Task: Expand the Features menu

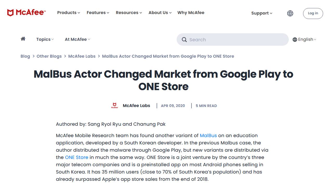Action: click(98, 12)
